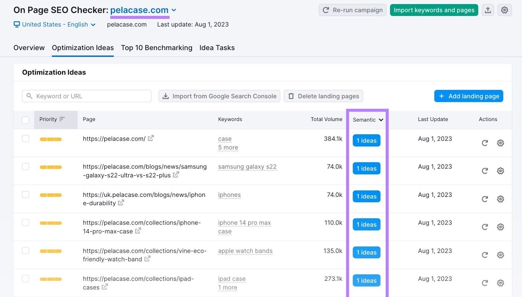Open vine-eco-friendly-watch-band external link icon
This screenshot has height=297, width=522.
(x=147, y=259)
